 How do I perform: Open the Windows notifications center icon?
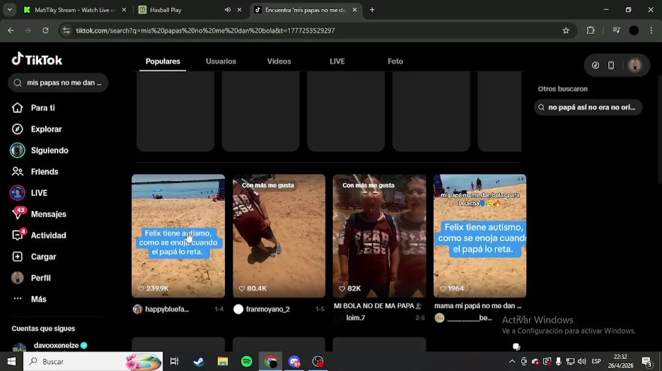(647, 362)
